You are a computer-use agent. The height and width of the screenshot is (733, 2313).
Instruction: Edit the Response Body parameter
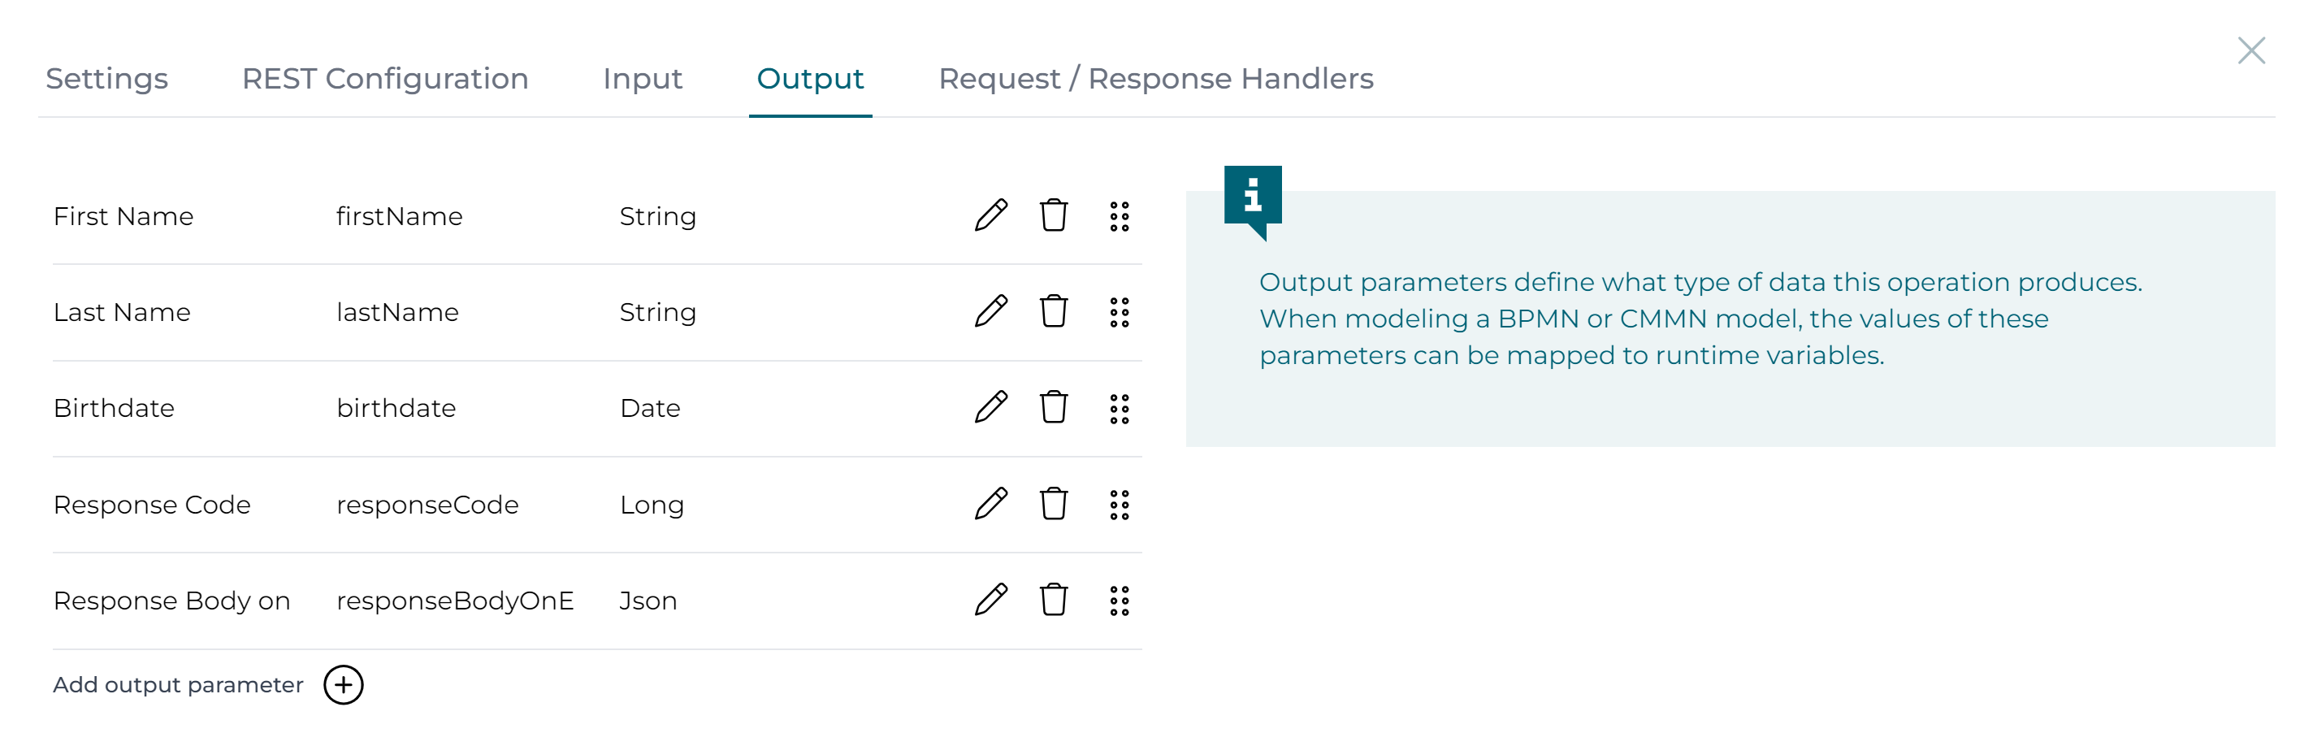point(990,600)
